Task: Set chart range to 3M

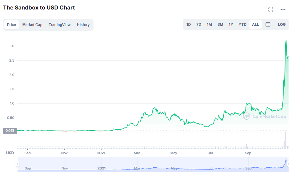Action: 220,25
